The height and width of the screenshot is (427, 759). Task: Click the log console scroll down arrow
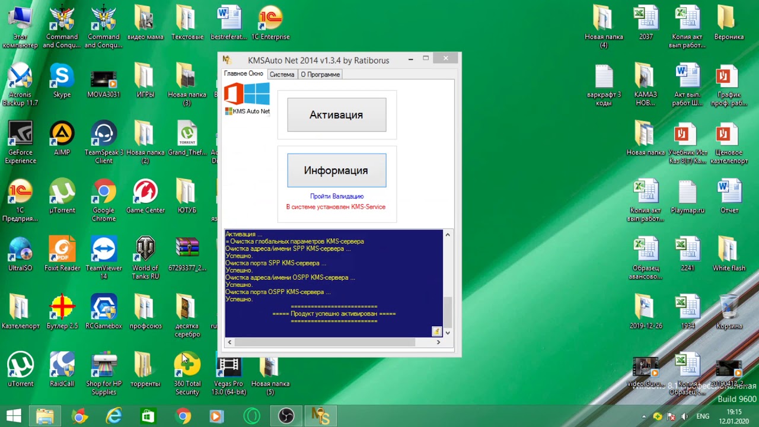coord(448,333)
